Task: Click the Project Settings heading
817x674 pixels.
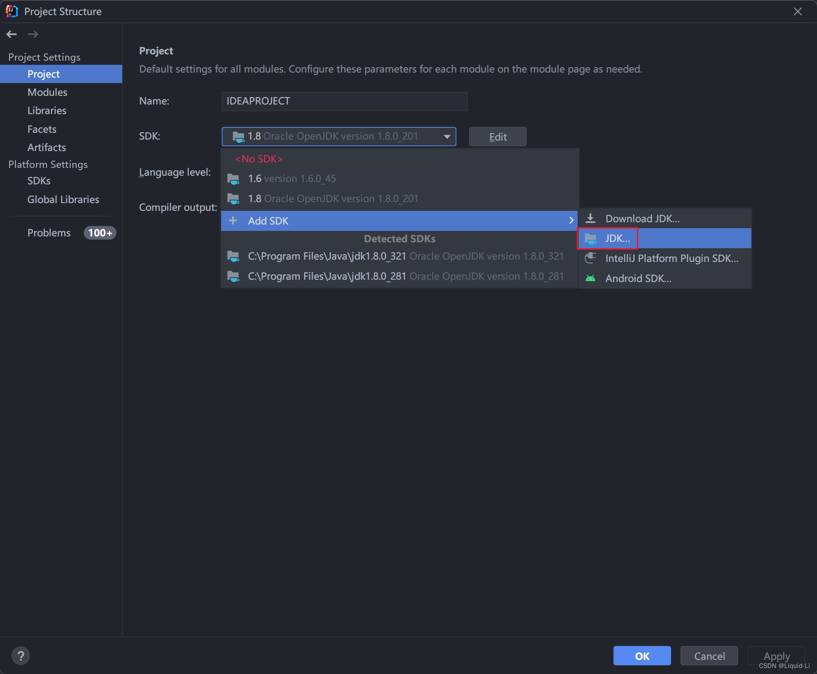Action: pyautogui.click(x=44, y=57)
